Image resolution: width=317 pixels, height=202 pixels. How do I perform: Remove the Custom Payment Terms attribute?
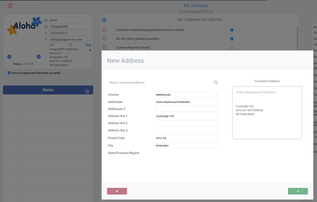click(x=105, y=47)
